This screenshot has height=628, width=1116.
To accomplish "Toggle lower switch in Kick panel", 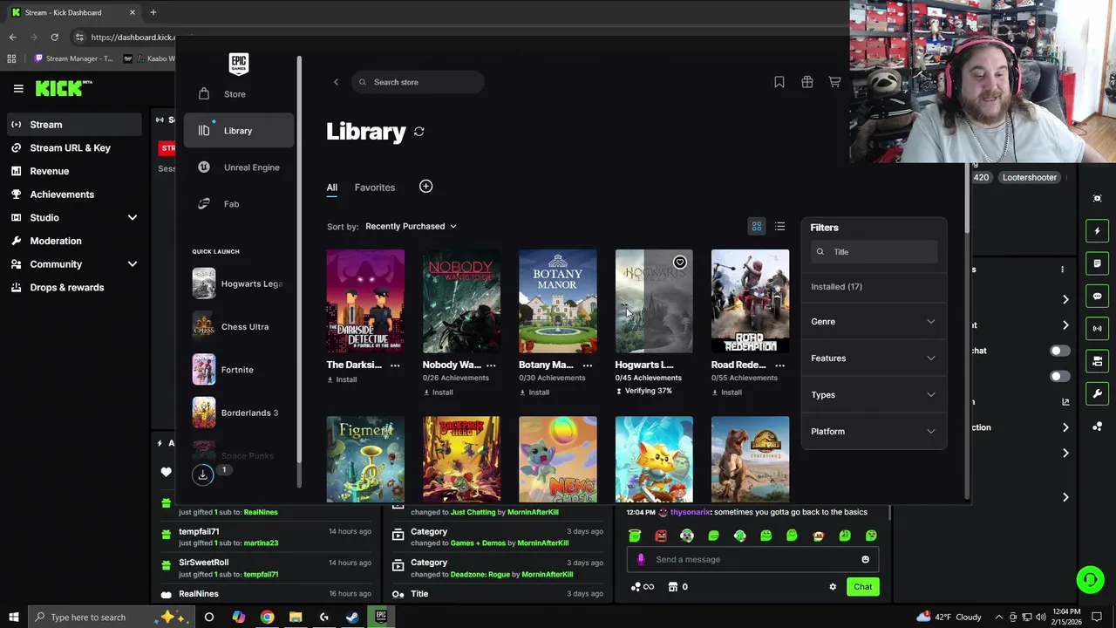I will pos(1059,377).
